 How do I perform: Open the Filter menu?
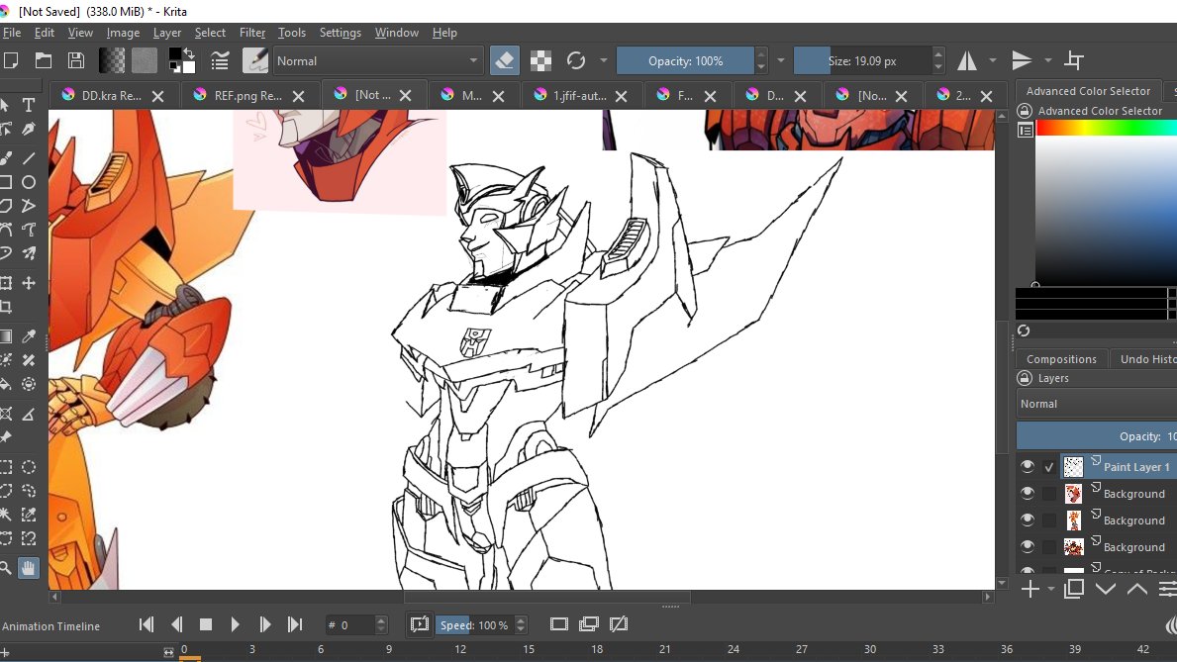pos(252,33)
